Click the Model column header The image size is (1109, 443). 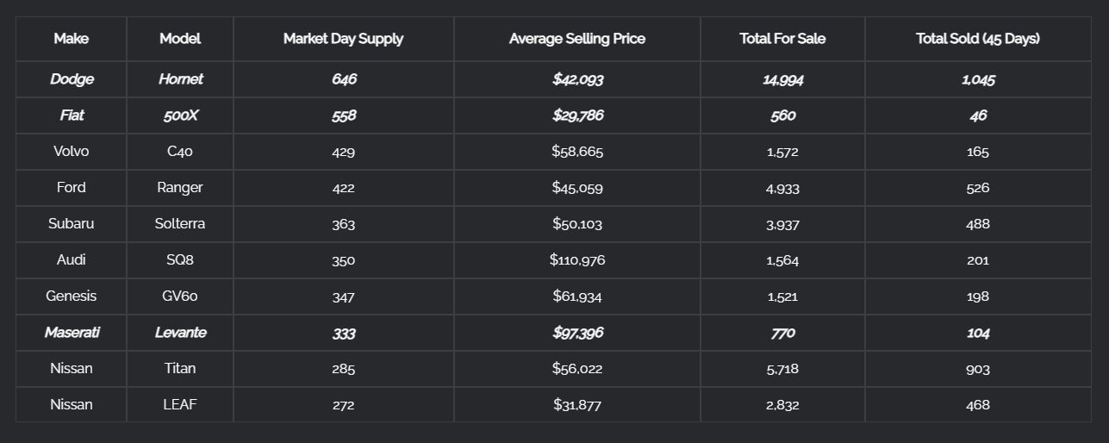pyautogui.click(x=180, y=39)
